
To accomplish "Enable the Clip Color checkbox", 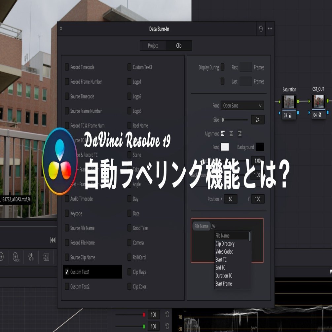I will (129, 287).
